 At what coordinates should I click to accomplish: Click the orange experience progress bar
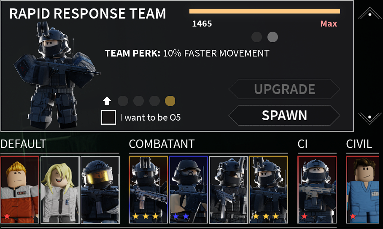point(264,11)
